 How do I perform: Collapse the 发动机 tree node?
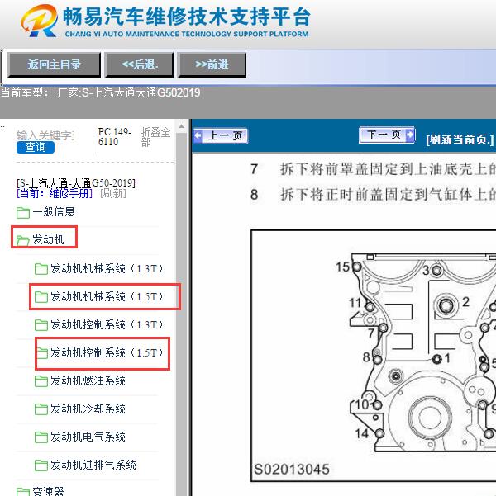click(48, 239)
